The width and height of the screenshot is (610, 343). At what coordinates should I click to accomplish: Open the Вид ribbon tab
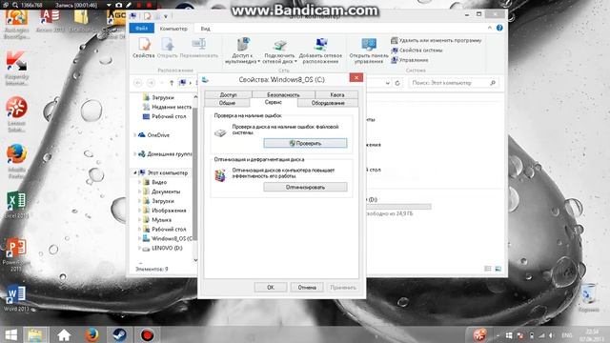206,29
